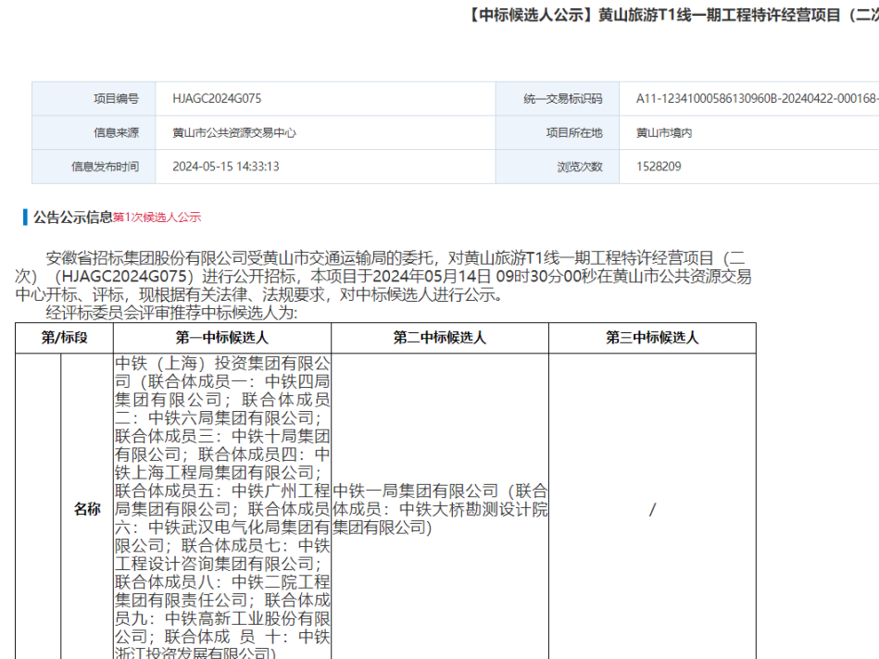The width and height of the screenshot is (879, 659).
Task: Select 黄山市境内 location value
Action: (664, 132)
